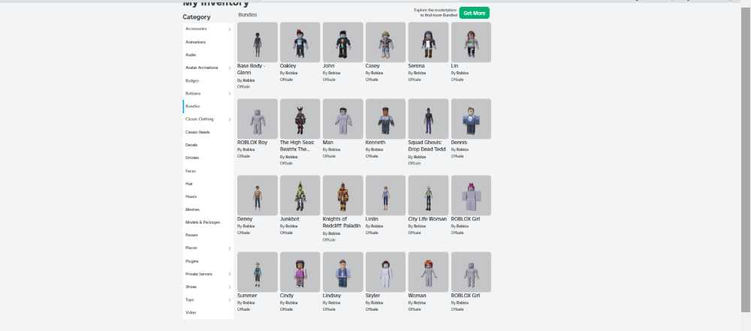The width and height of the screenshot is (751, 331).
Task: Open the Skyler bundle thumbnail
Action: (385, 272)
